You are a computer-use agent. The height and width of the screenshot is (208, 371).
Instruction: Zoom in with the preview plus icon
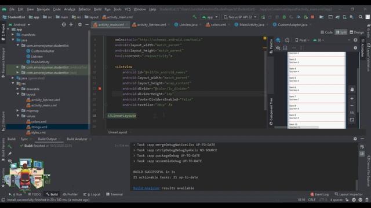pos(352,99)
